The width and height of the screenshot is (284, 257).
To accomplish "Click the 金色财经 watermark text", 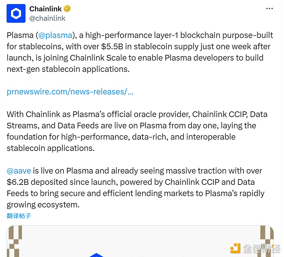I will click(x=261, y=249).
